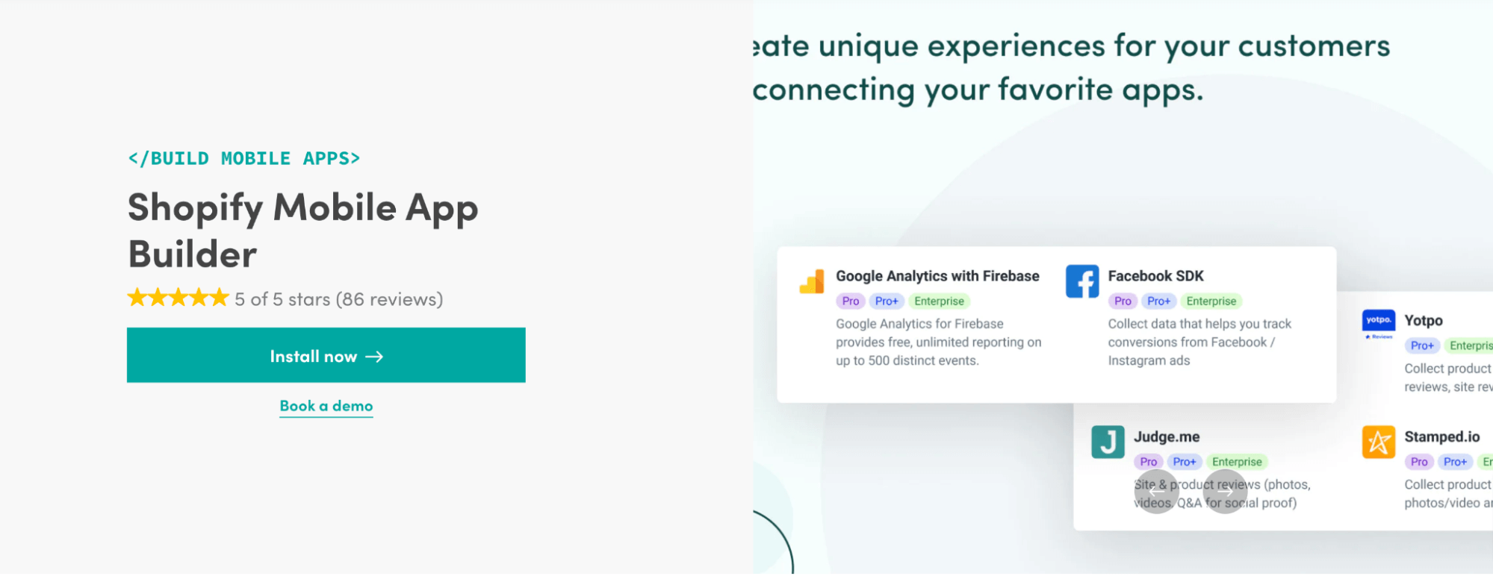
Task: Open the Book a demo link
Action: pyautogui.click(x=326, y=406)
